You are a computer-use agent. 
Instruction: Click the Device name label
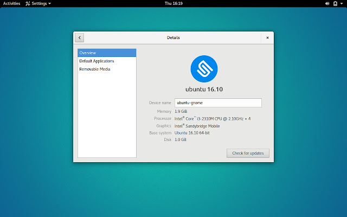click(160, 103)
